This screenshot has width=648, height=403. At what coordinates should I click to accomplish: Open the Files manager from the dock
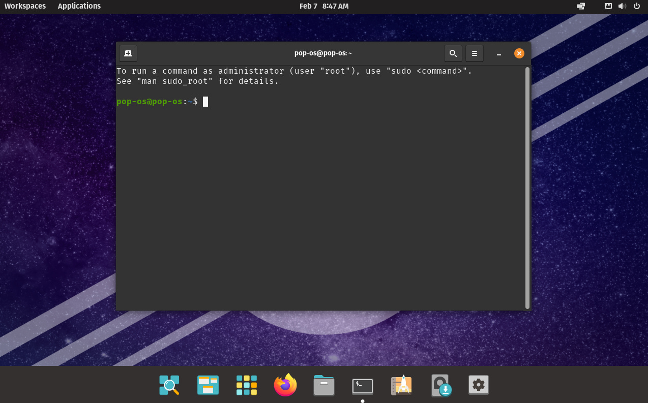click(323, 385)
